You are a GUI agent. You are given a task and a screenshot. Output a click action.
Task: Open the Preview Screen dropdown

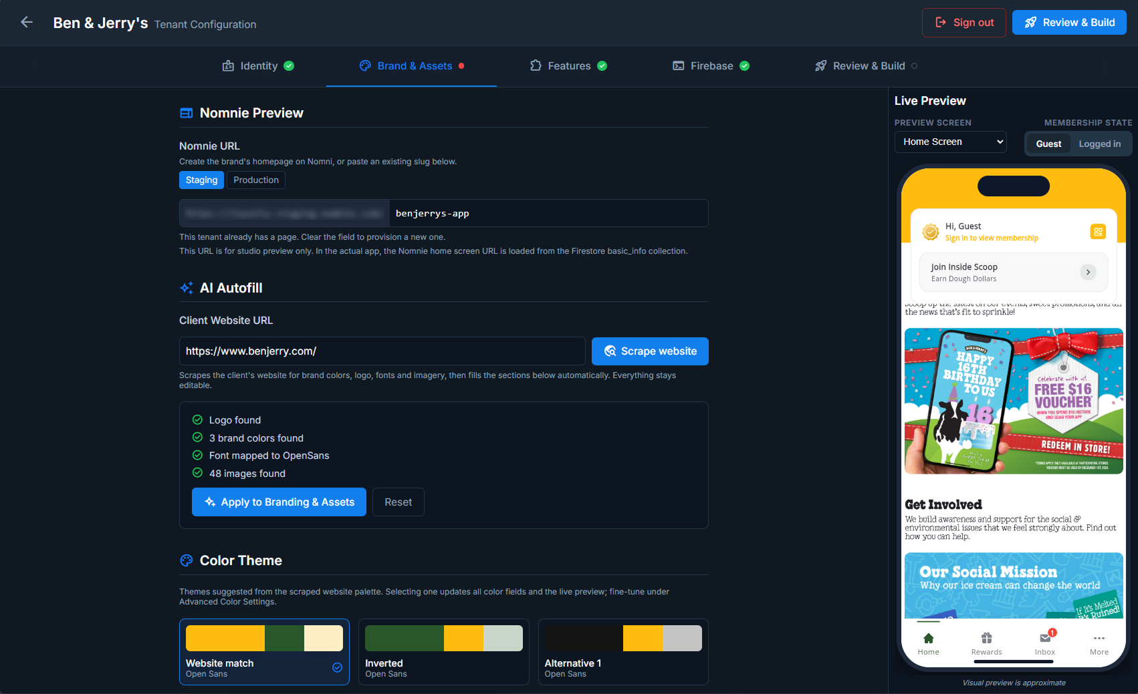point(950,142)
